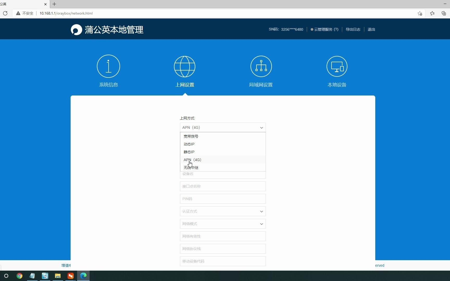Click the 不安全 warning icon in address bar
Image resolution: width=450 pixels, height=281 pixels.
click(18, 13)
